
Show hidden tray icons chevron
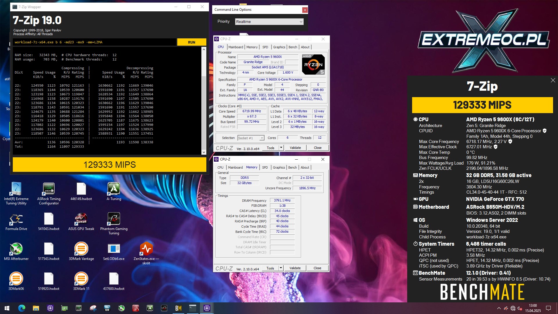pyautogui.click(x=499, y=308)
